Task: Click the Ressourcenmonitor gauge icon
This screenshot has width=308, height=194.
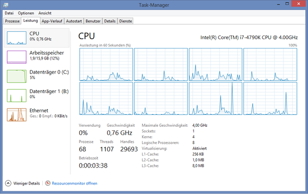Action: (x=48, y=183)
